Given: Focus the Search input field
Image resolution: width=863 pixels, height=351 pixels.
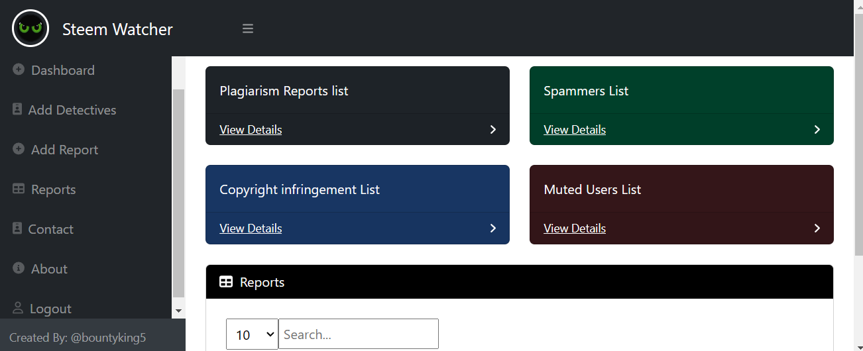Looking at the screenshot, I should [359, 334].
